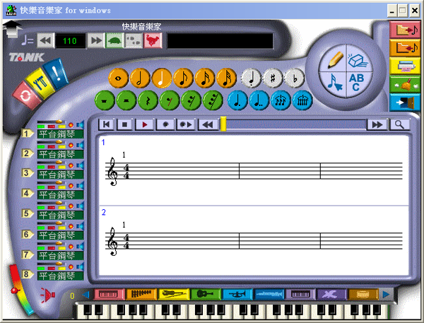Open instrument name selector for track 3
This screenshot has height=323, width=424.
pyautogui.click(x=60, y=175)
